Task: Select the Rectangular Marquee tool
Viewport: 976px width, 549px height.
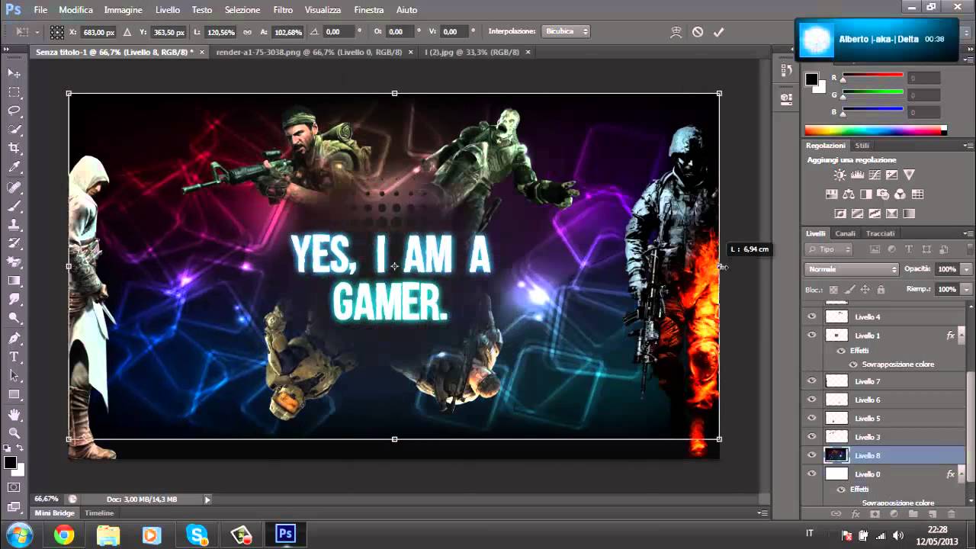Action: pos(14,92)
